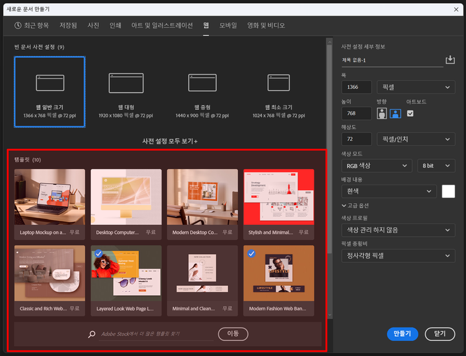466x356 pixels.
Task: Click the clock icon beside 최근 항목
Action: click(x=18, y=25)
